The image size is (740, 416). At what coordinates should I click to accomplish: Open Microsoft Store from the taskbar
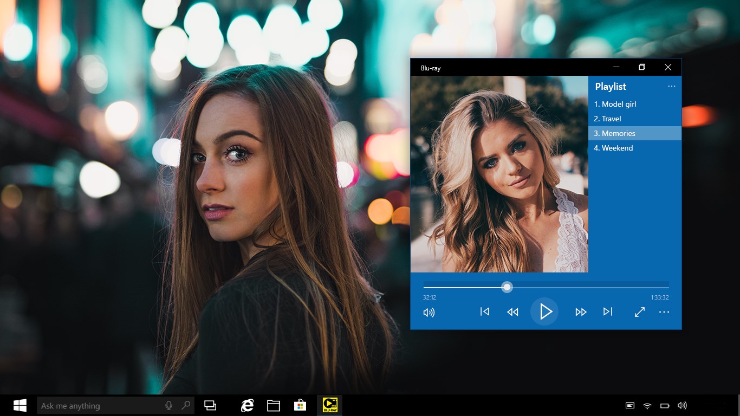pyautogui.click(x=298, y=405)
